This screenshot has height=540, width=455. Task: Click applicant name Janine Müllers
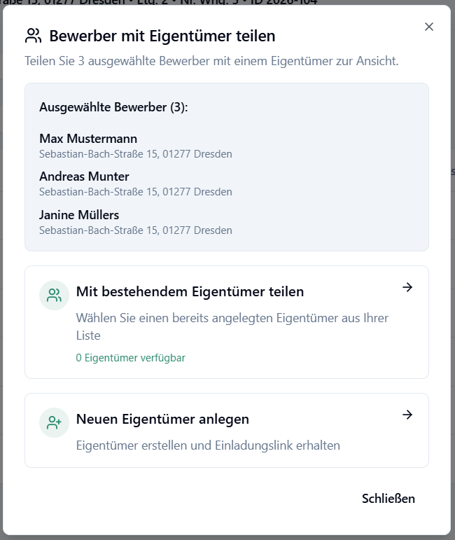click(x=79, y=215)
